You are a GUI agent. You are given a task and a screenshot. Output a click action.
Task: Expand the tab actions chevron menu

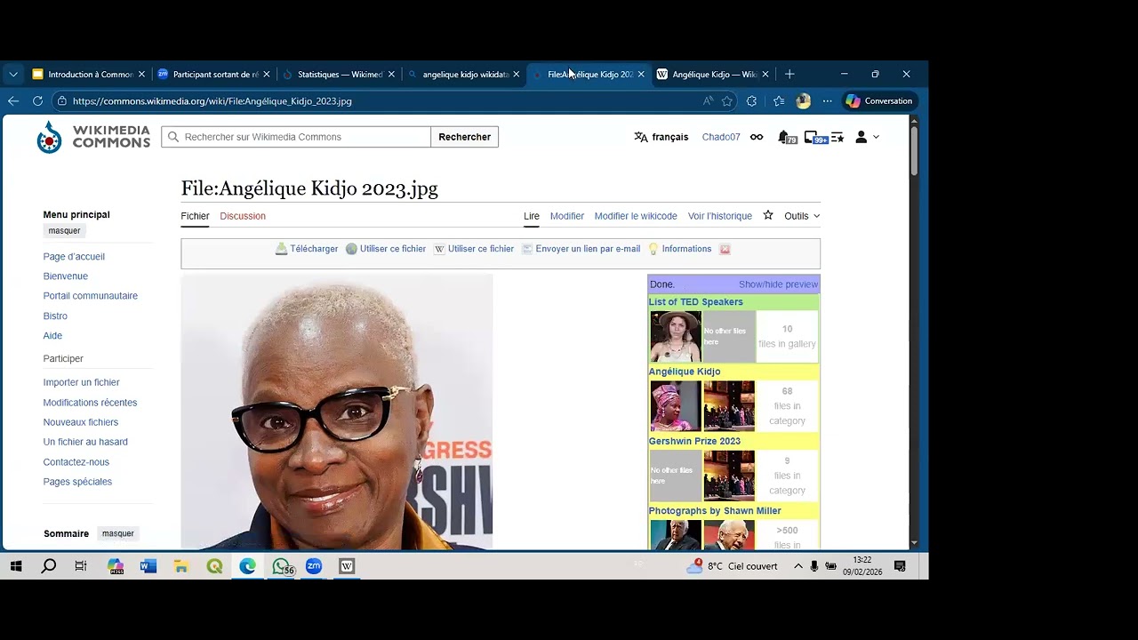(x=13, y=75)
